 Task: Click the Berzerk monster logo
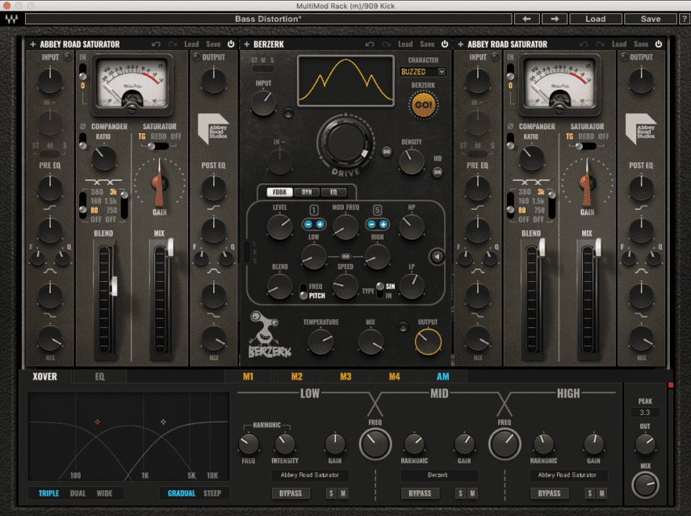tap(270, 335)
